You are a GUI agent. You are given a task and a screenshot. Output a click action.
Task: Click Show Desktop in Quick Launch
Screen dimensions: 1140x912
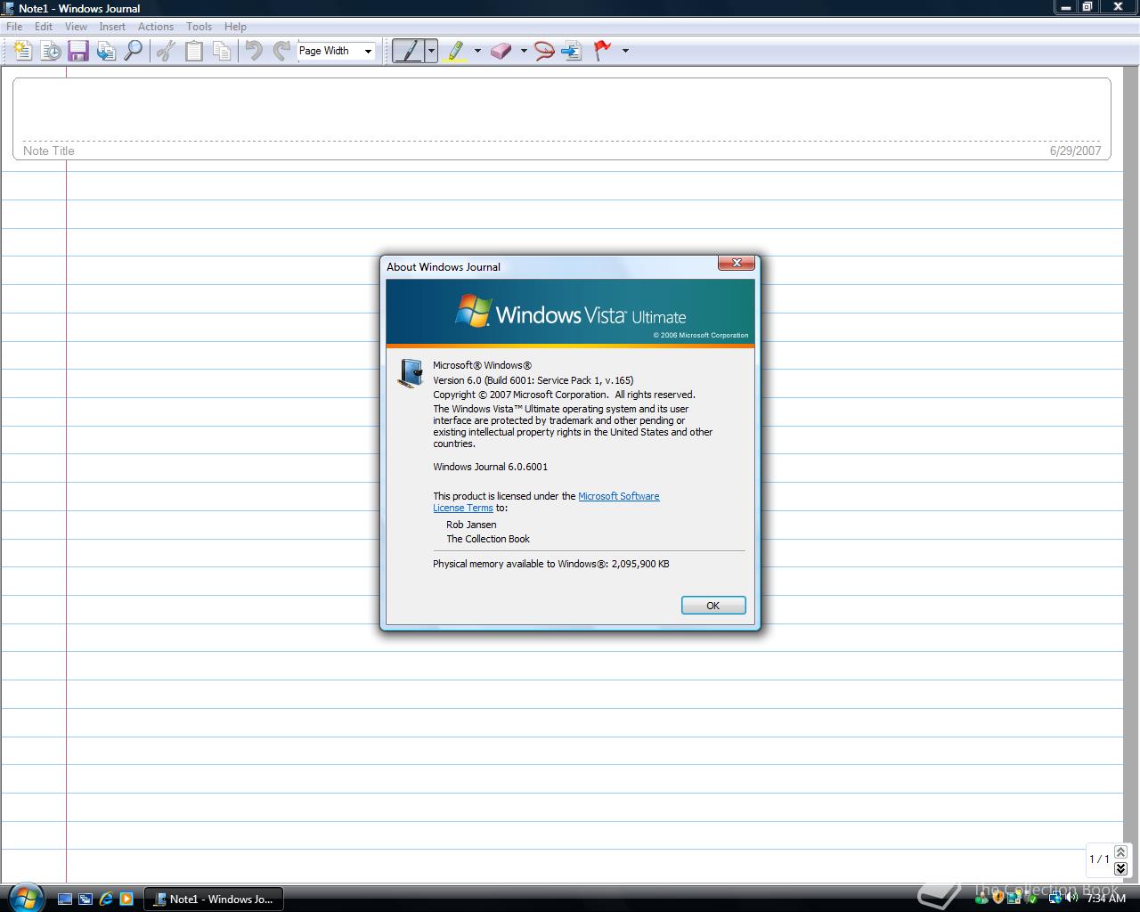(x=65, y=899)
